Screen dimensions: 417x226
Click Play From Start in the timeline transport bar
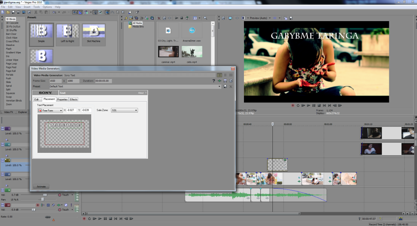[x=94, y=219]
